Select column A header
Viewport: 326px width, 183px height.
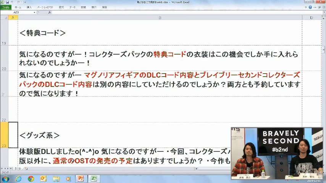[x=13, y=18]
